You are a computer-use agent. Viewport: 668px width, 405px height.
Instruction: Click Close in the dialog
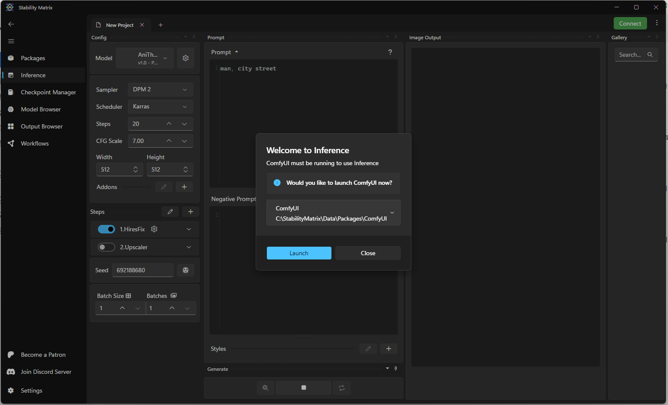point(368,253)
